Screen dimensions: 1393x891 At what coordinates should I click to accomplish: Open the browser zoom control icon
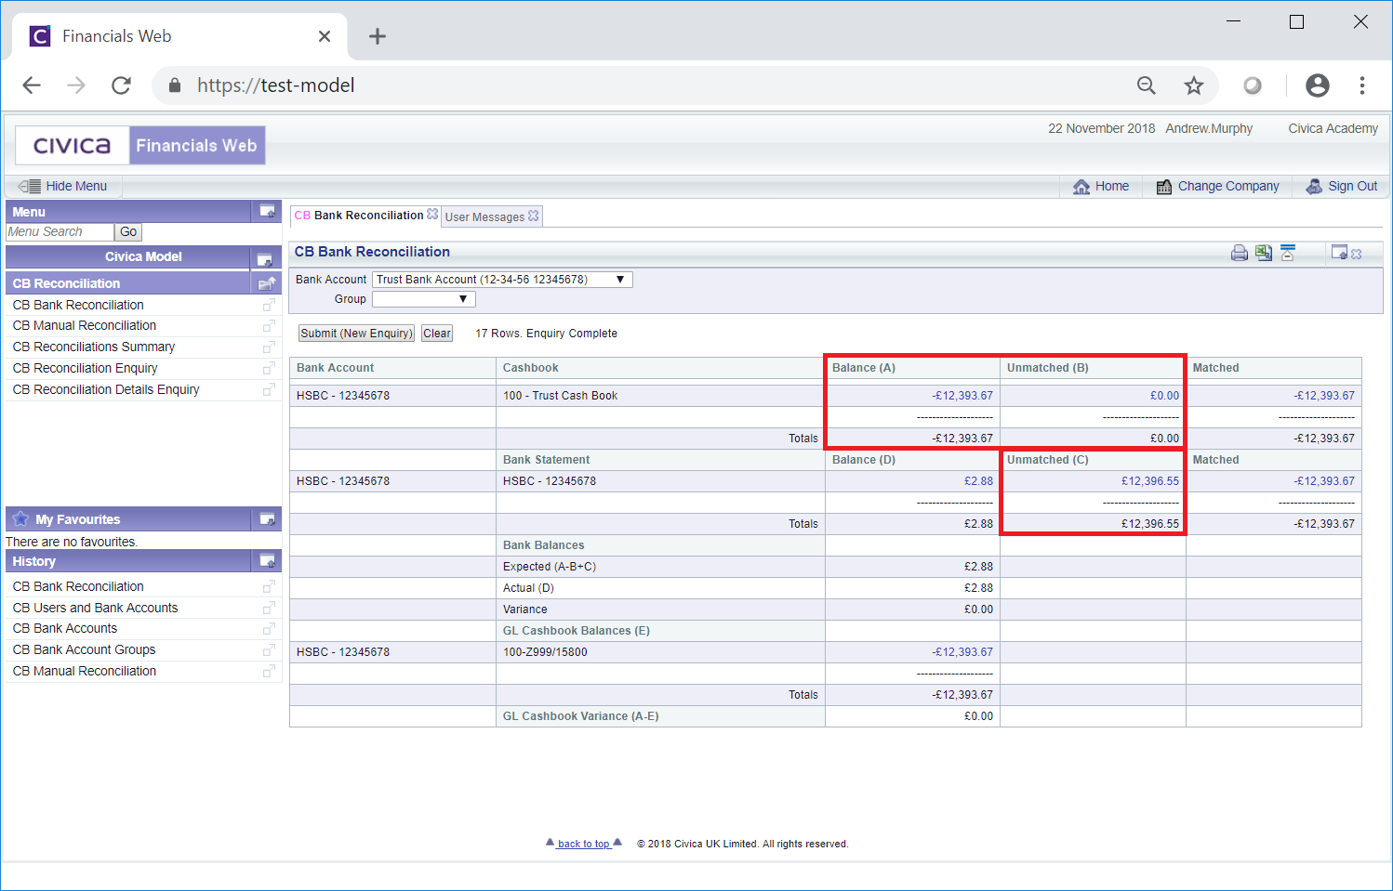(x=1147, y=85)
